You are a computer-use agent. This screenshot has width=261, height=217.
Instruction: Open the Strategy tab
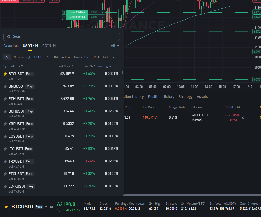(185, 97)
